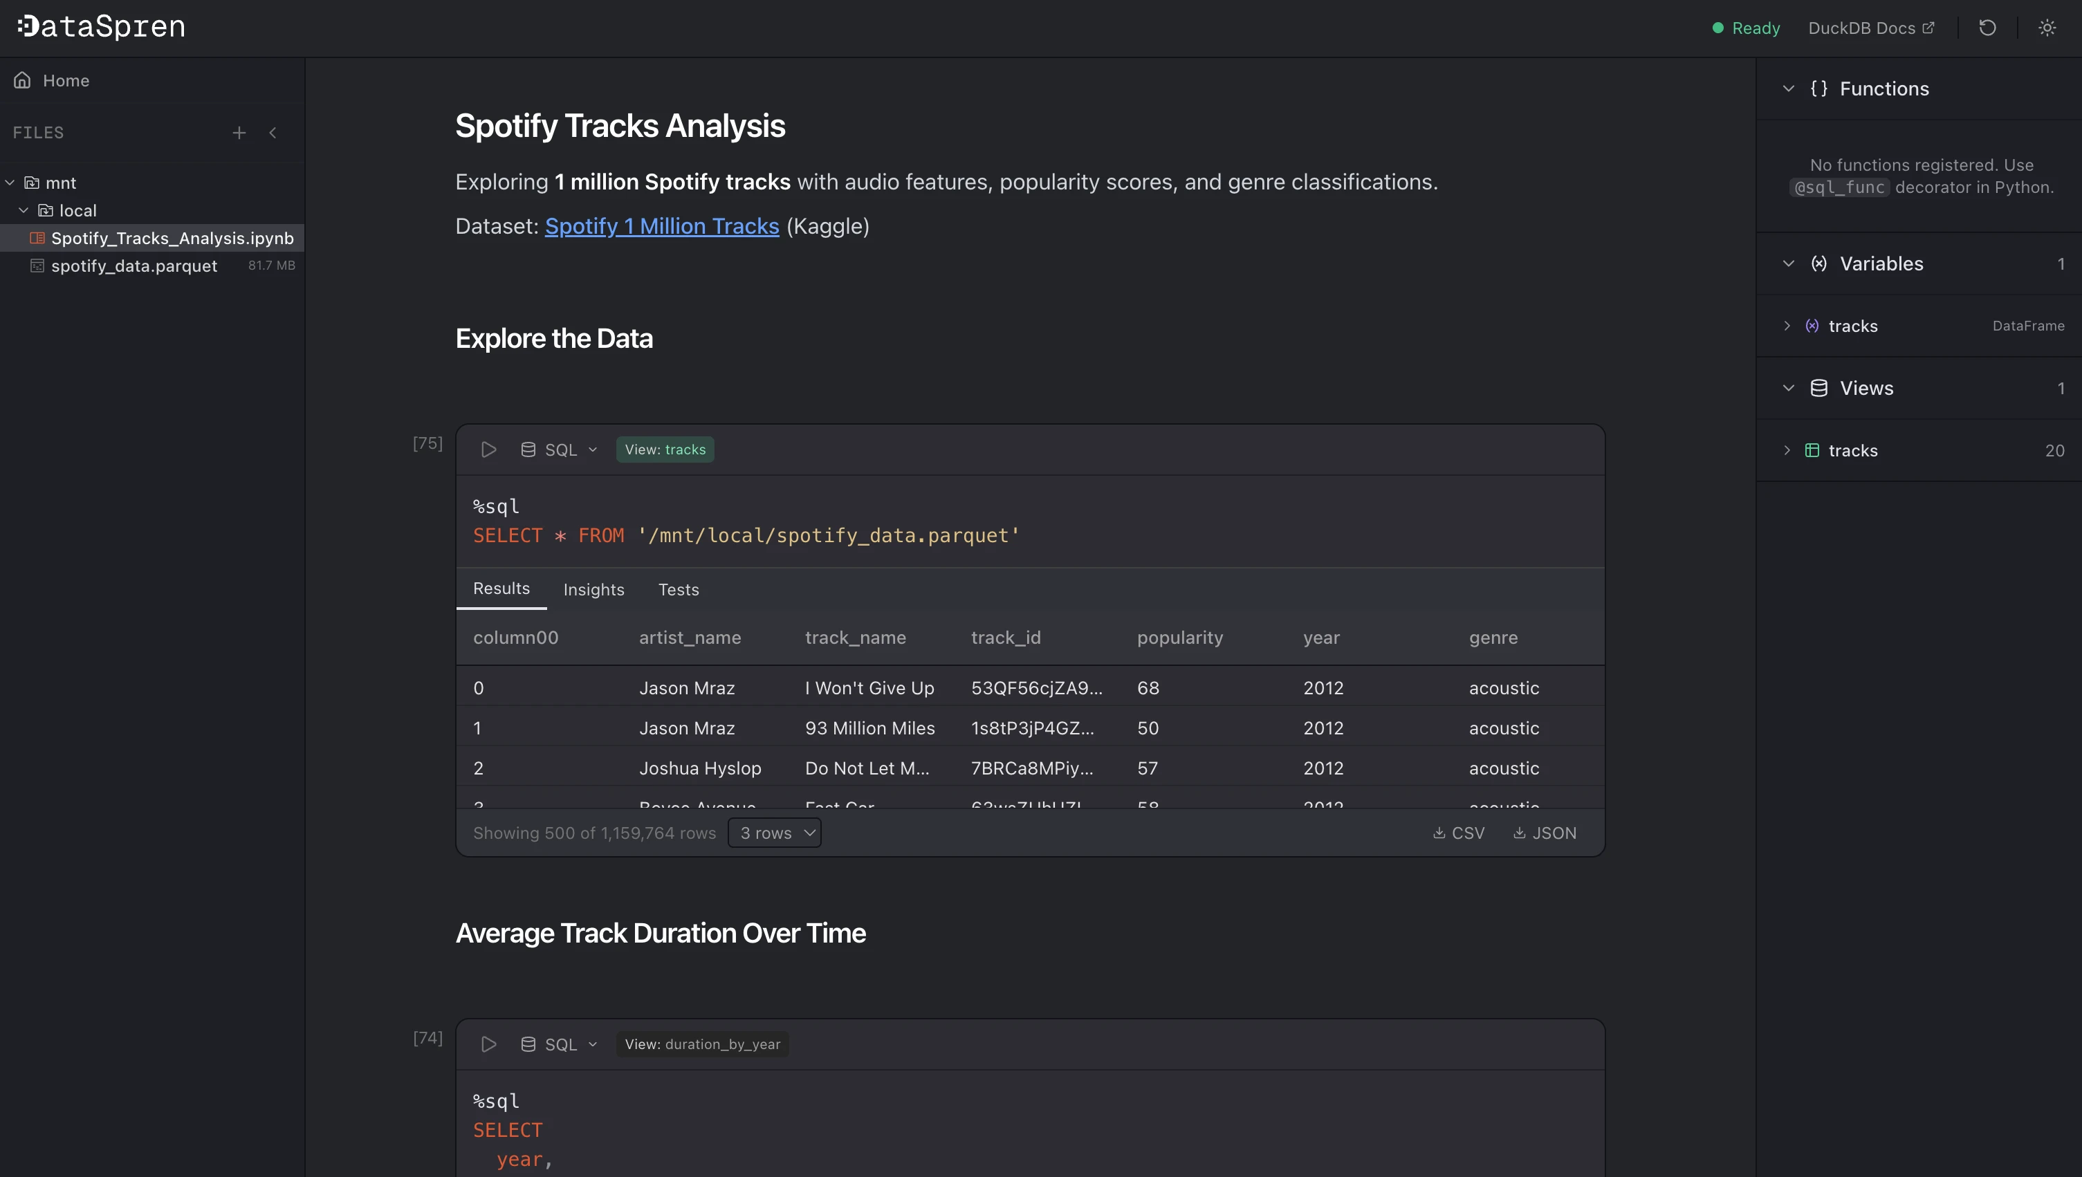
Task: Click the View: tracks badge
Action: click(665, 450)
